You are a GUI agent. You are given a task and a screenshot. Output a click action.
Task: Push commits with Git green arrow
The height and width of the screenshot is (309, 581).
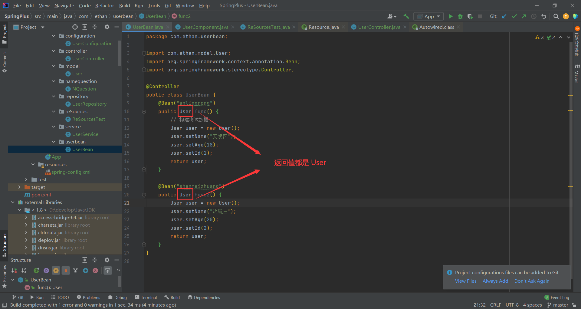pos(524,16)
